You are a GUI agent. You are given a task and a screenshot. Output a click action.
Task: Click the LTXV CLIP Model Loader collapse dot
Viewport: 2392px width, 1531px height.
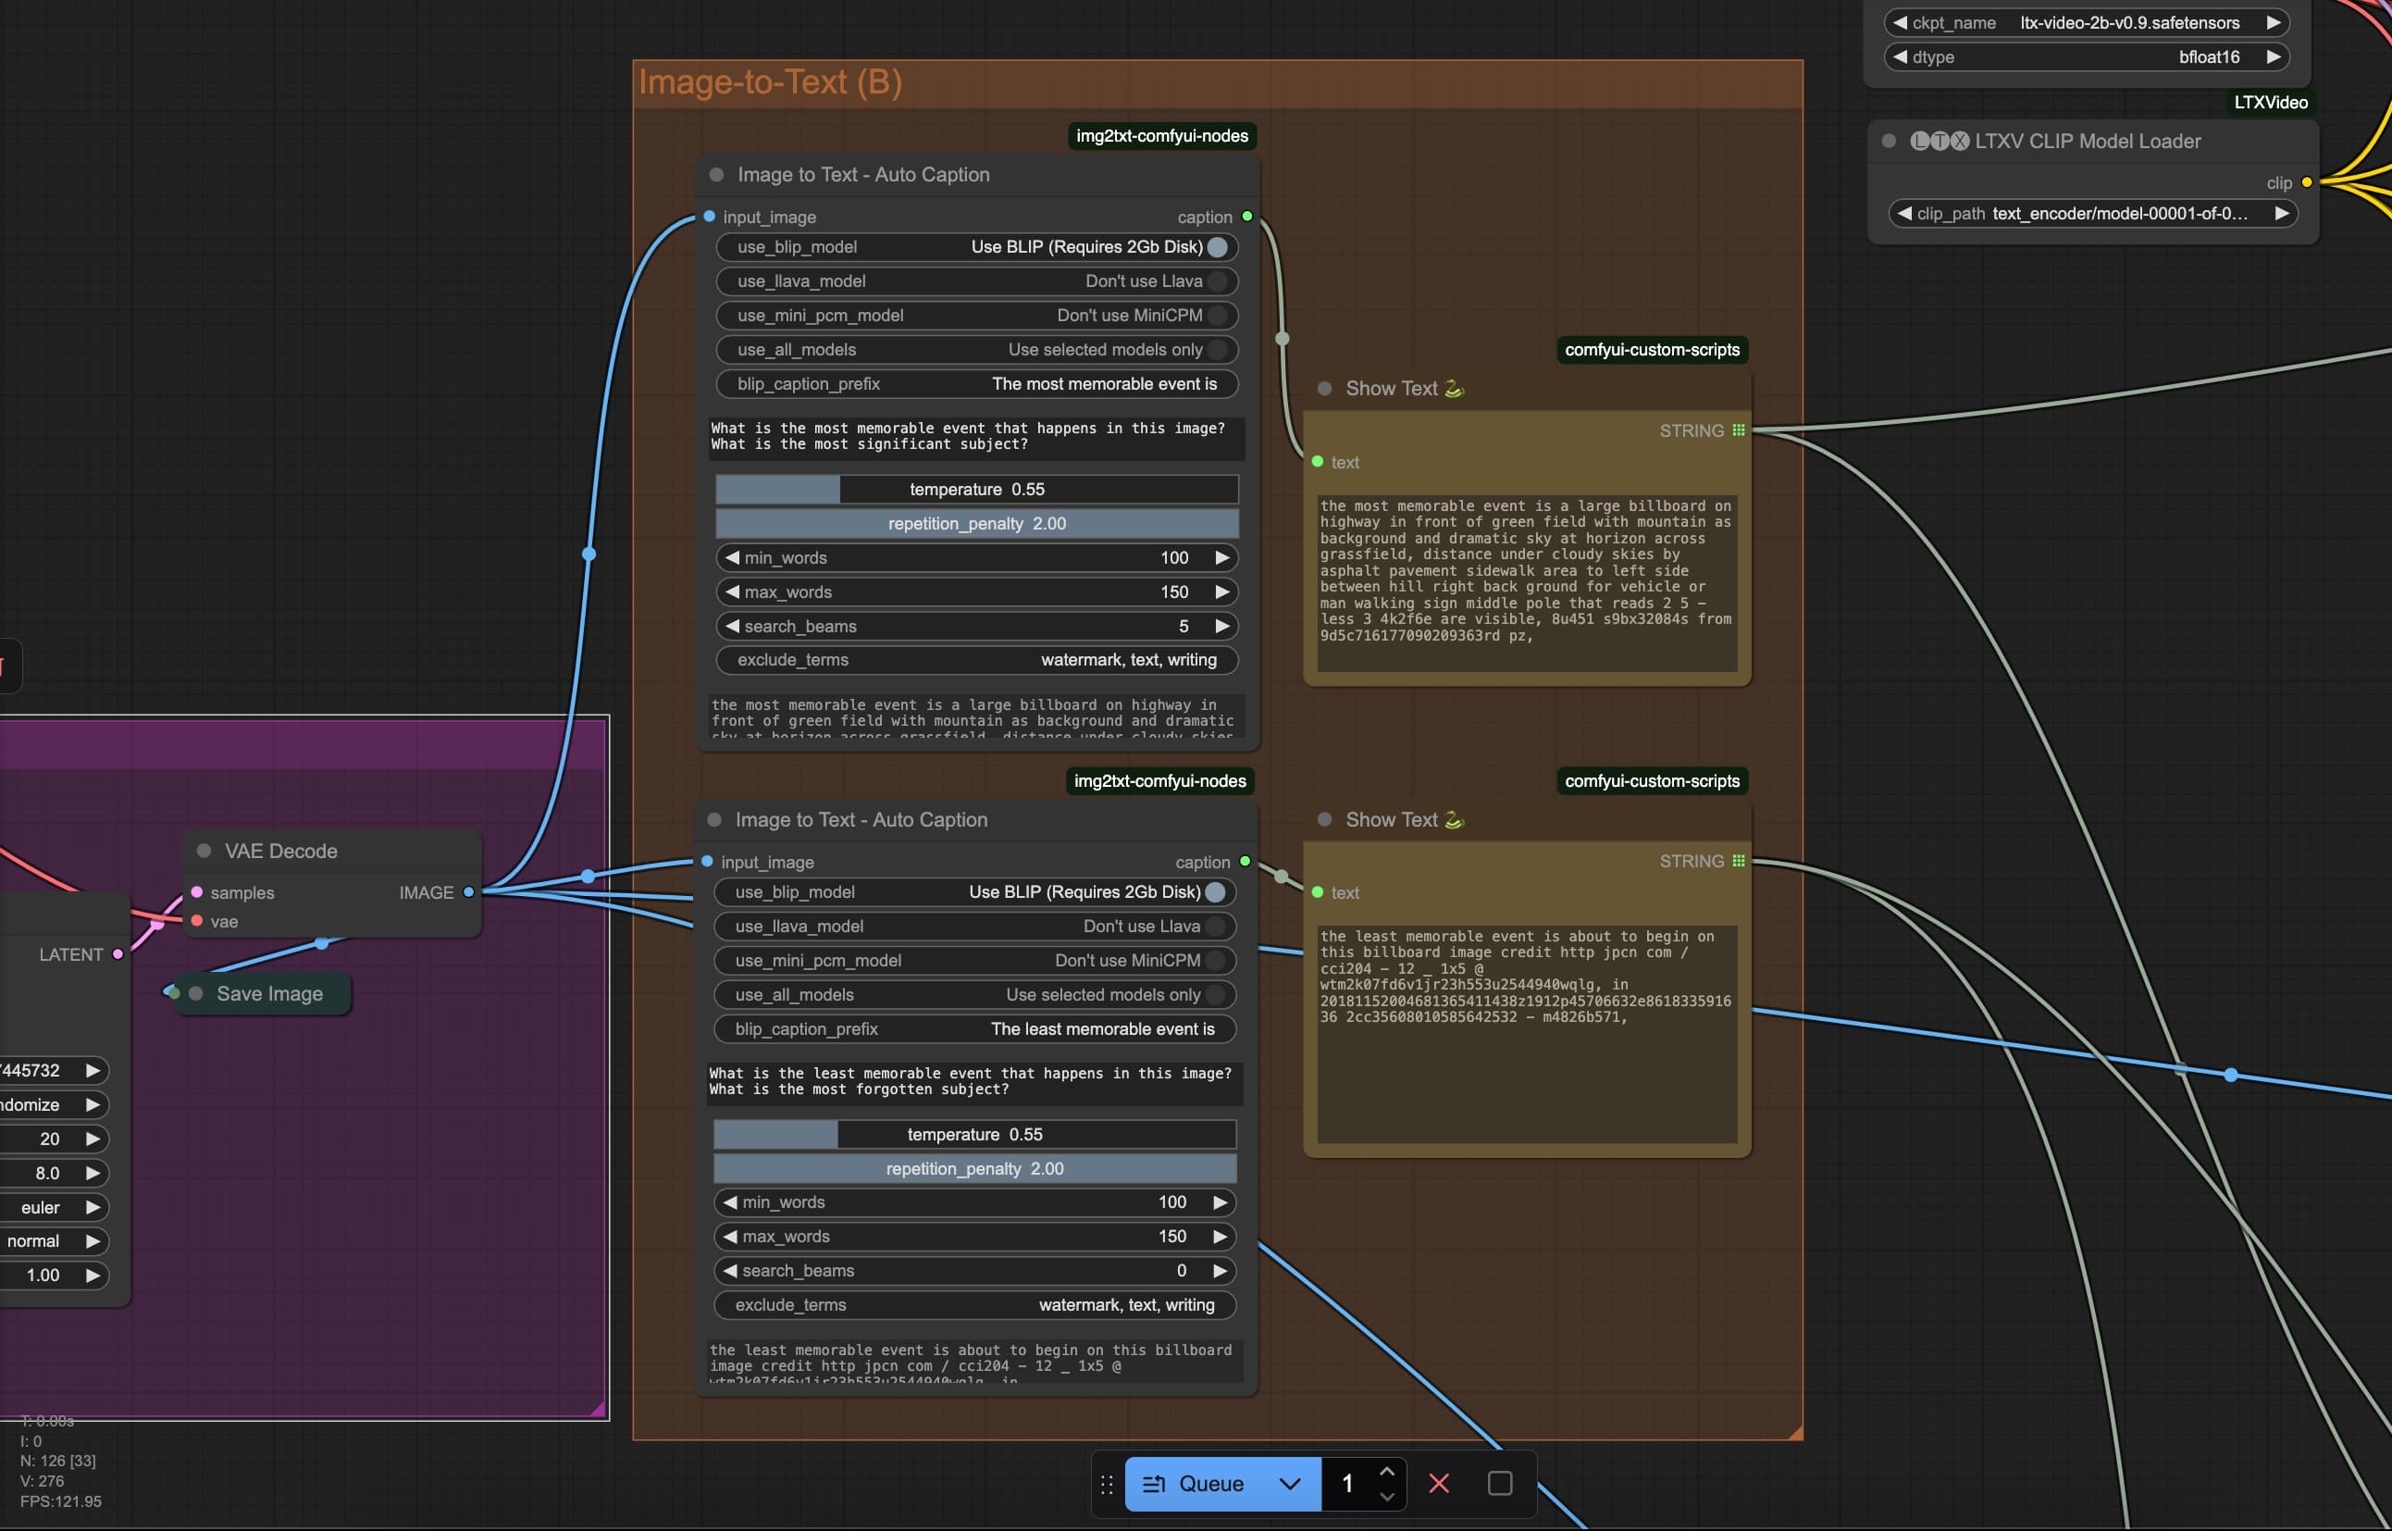point(1890,142)
